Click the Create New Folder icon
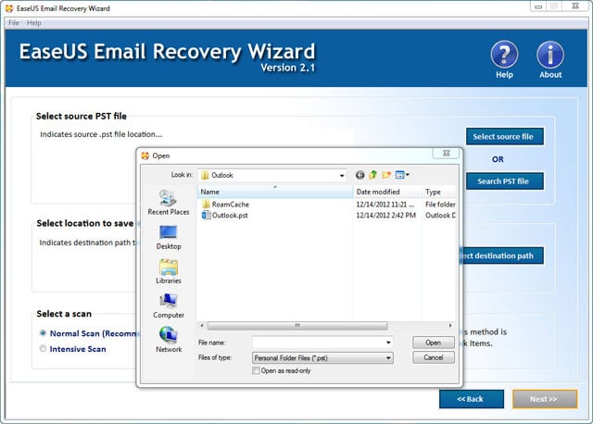Viewport: 593px width, 424px height. click(x=386, y=174)
